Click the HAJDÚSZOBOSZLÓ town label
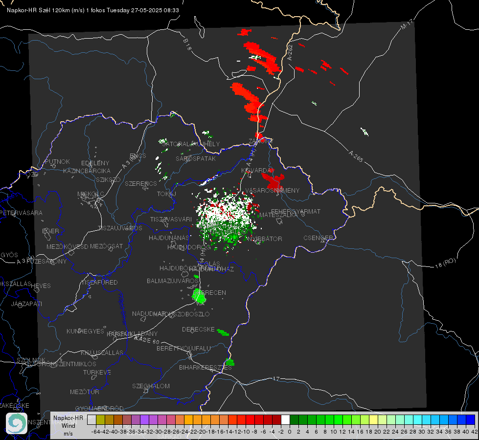This screenshot has width=479, height=440. 181,314
